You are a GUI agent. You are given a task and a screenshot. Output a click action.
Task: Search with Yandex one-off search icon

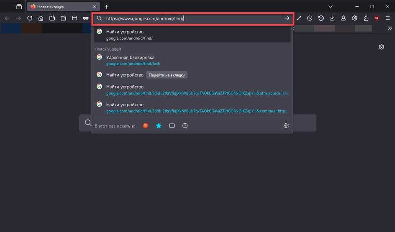(145, 125)
